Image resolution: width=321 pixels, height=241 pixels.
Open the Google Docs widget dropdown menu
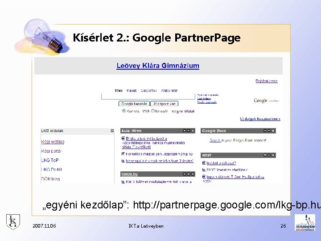coord(265,131)
